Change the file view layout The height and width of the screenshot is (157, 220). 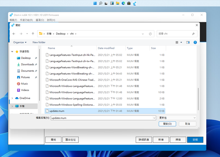point(177,42)
